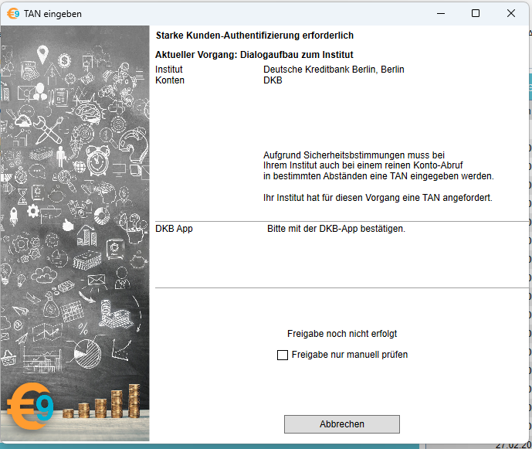Click 'Aktueller Vorgang: Dialogaufbau zum Institut' line
The width and height of the screenshot is (532, 449).
(x=254, y=55)
